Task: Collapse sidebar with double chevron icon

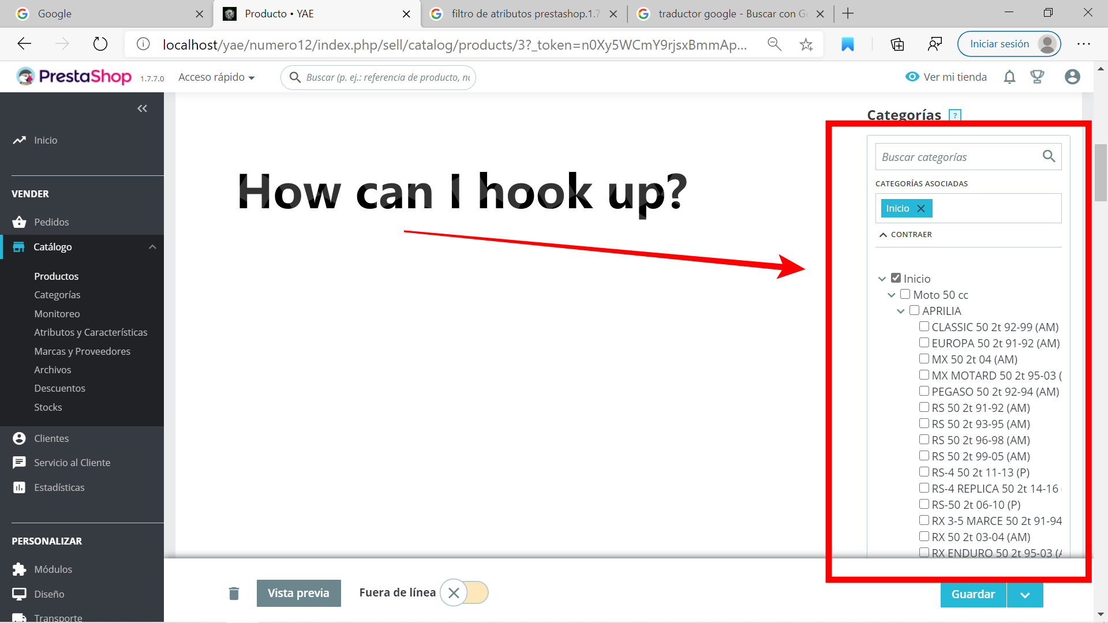Action: (x=142, y=108)
